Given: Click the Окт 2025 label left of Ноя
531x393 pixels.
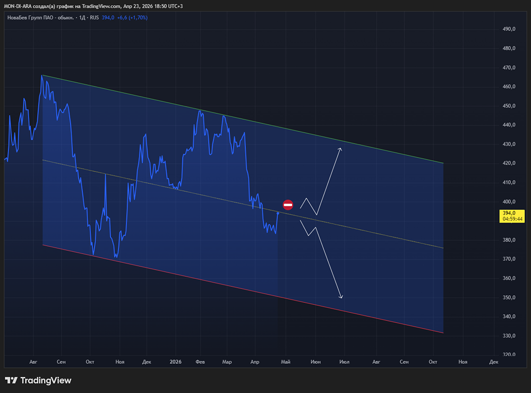Looking at the screenshot, I should point(90,362).
